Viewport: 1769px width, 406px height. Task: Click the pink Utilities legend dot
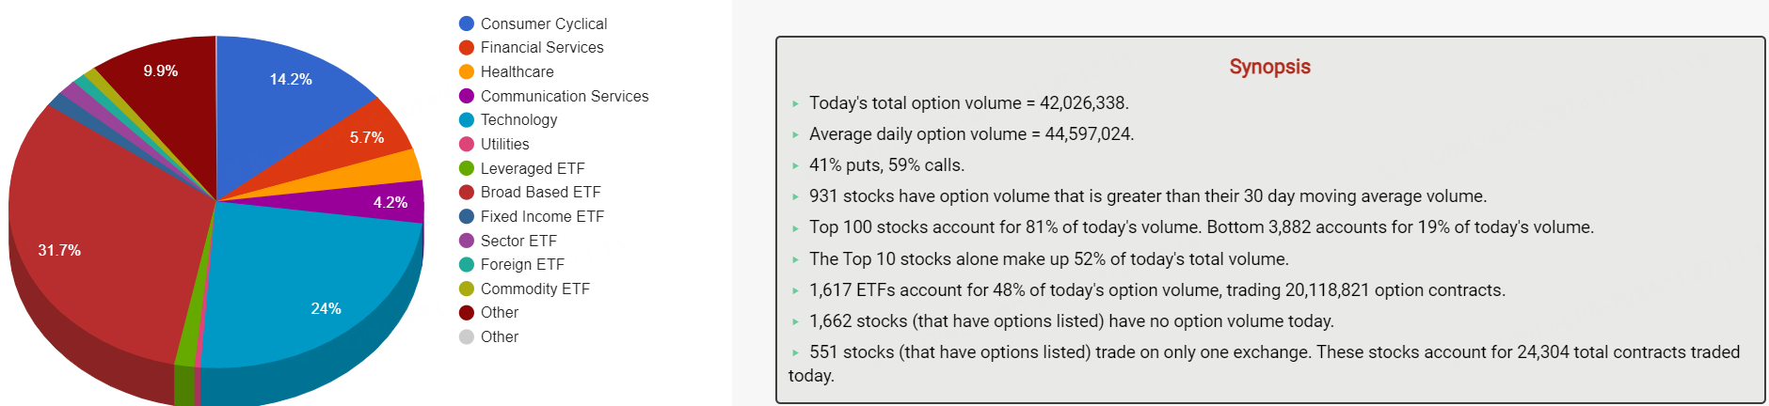[x=467, y=144]
